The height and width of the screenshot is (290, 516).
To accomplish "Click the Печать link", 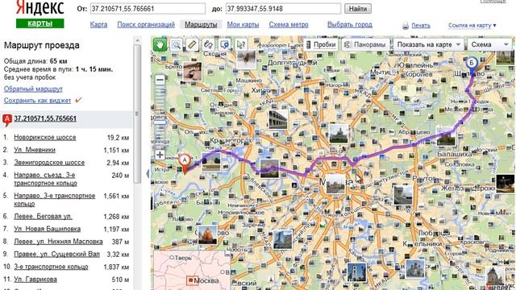I will 421,26.
